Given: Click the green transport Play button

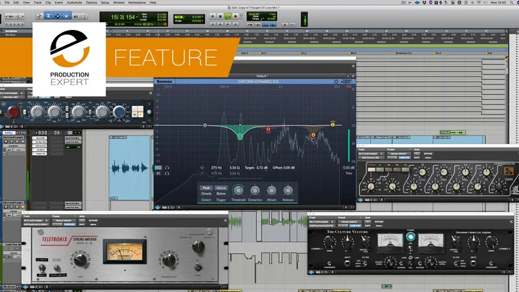Looking at the screenshot, I should click(228, 16).
